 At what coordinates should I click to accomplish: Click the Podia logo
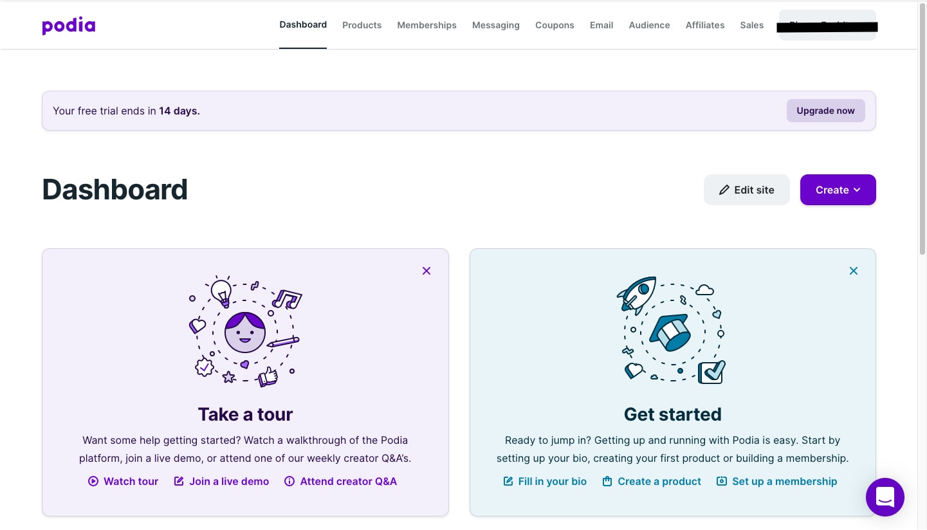68,25
